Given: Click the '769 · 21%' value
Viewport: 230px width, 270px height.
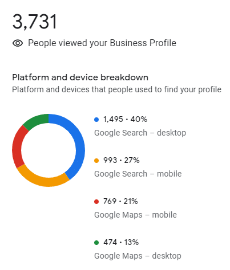Looking at the screenshot, I should [x=120, y=202].
